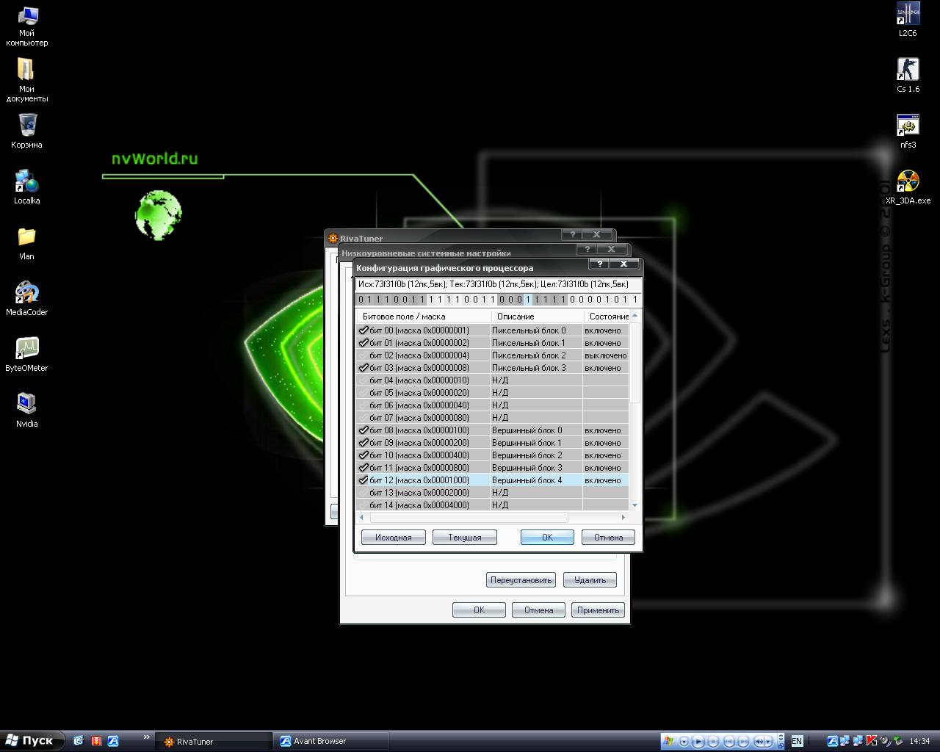This screenshot has height=752, width=940.
Task: Select row bit 13 (маска 0x00002000)
Action: point(492,493)
